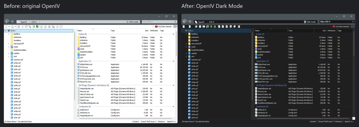Click the Menyoo.asi file icon in original list

pos(79,91)
